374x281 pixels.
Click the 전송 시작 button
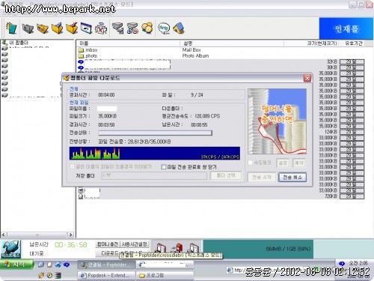262,178
